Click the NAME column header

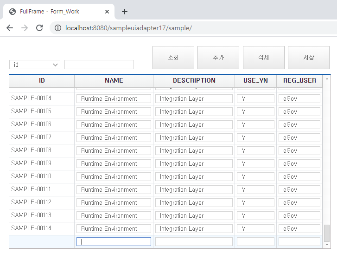coord(114,81)
